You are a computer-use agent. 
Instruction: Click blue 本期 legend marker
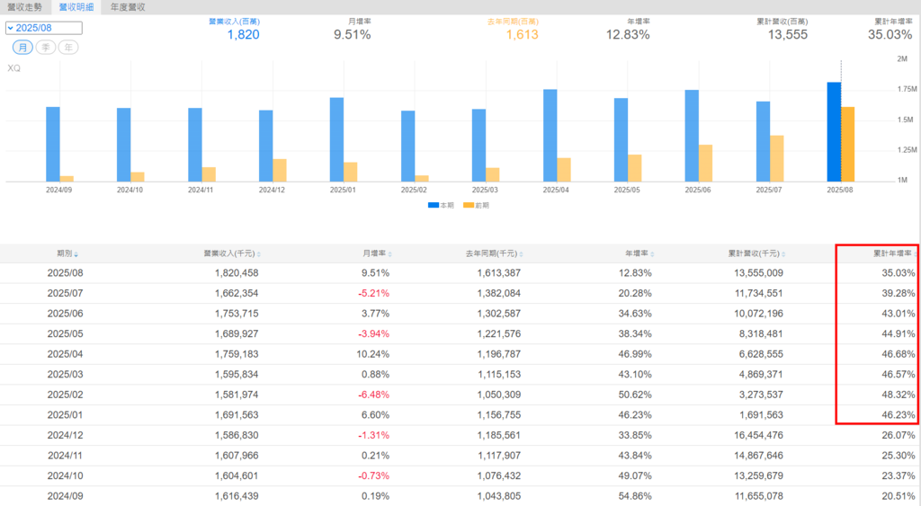[x=434, y=206]
